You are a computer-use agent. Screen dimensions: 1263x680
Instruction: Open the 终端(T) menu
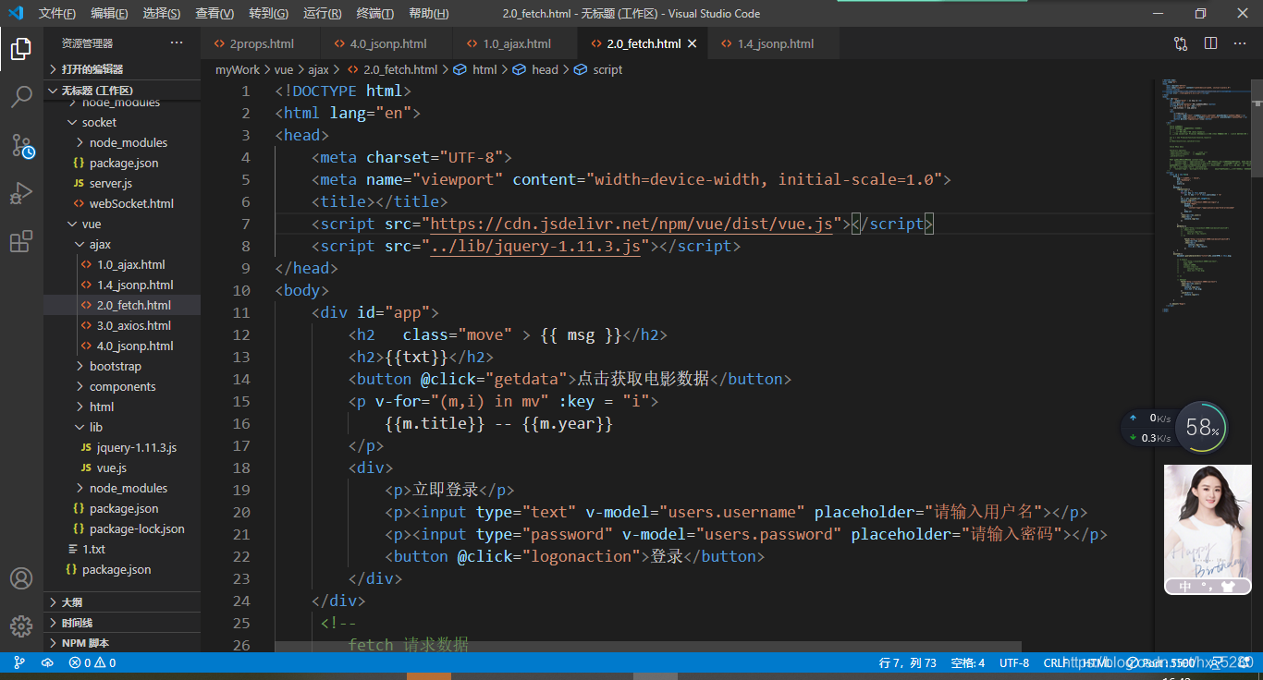pyautogui.click(x=374, y=14)
